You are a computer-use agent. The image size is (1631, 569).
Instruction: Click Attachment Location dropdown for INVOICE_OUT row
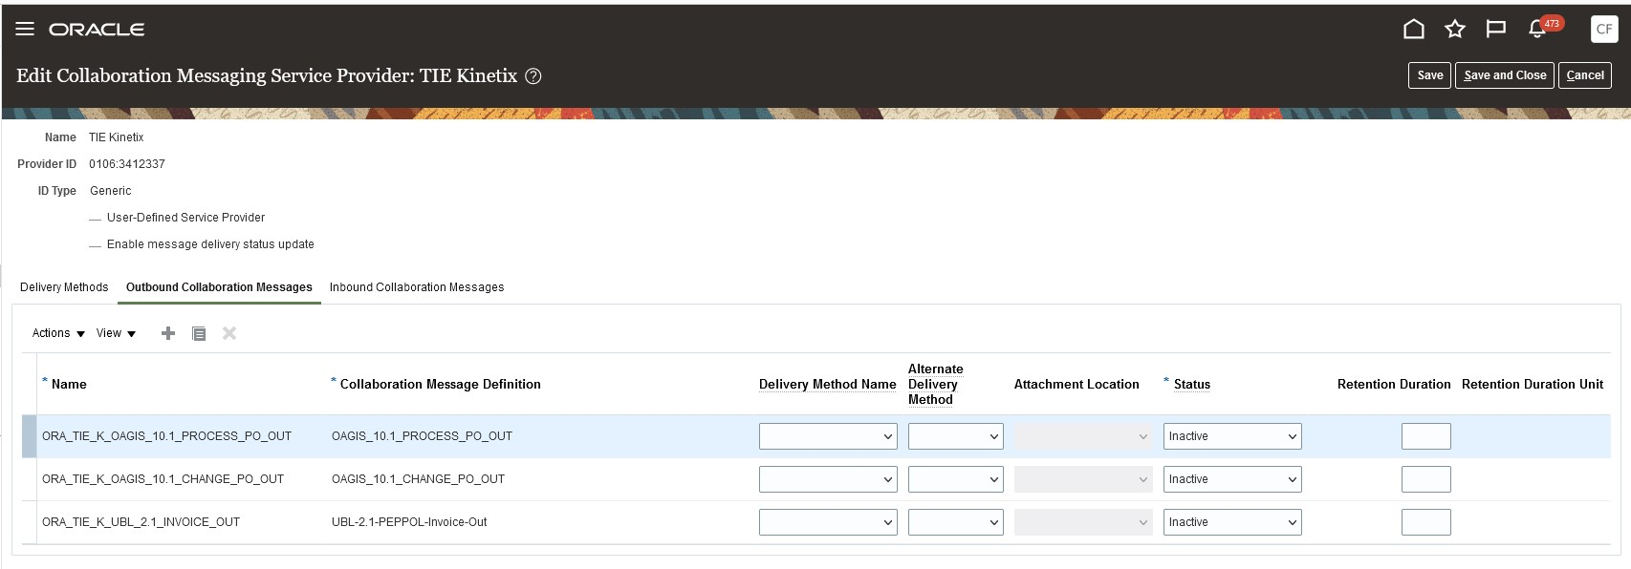click(1083, 522)
